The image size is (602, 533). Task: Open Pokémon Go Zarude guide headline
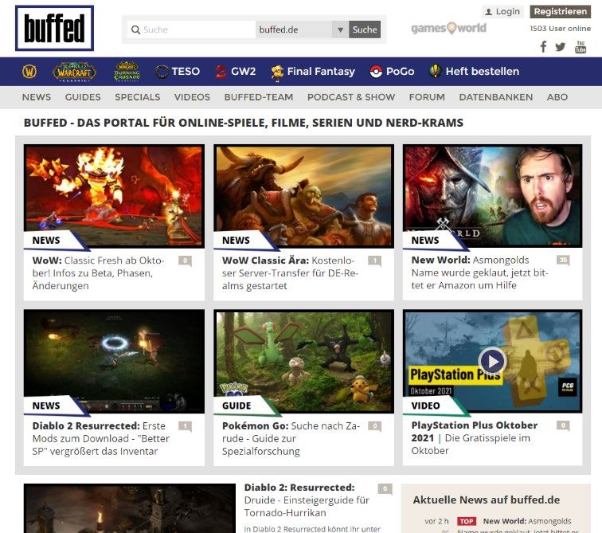point(291,438)
